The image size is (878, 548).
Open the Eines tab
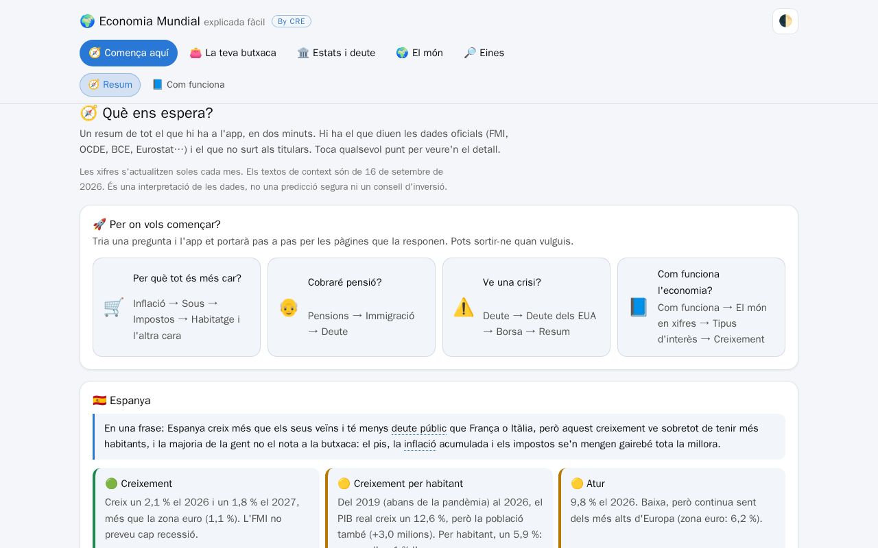point(484,53)
